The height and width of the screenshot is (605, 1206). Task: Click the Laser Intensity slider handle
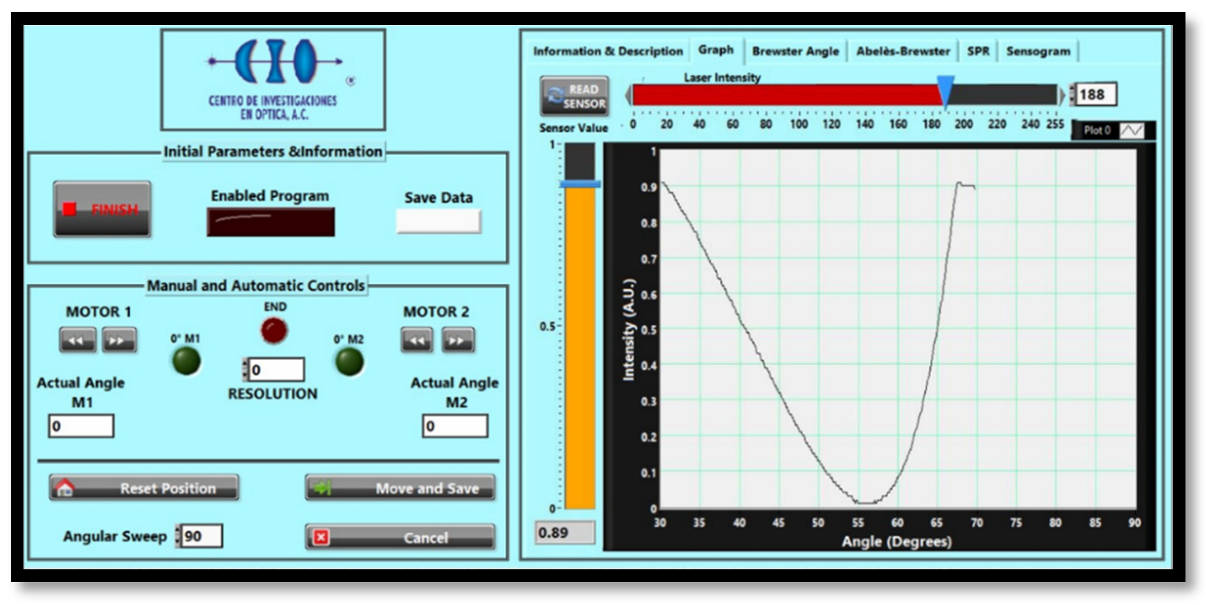[945, 89]
